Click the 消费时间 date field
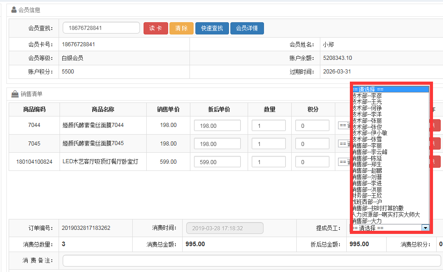This screenshot has height=272, width=443. (x=224, y=228)
